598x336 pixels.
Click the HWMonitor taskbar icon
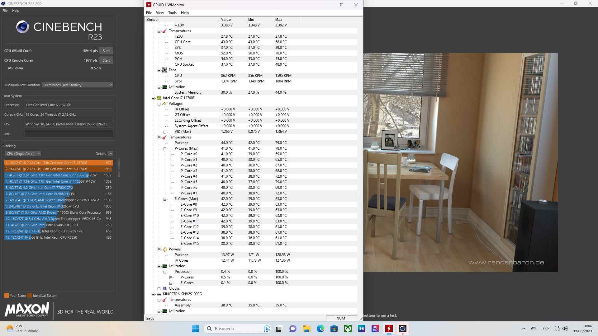(389, 329)
